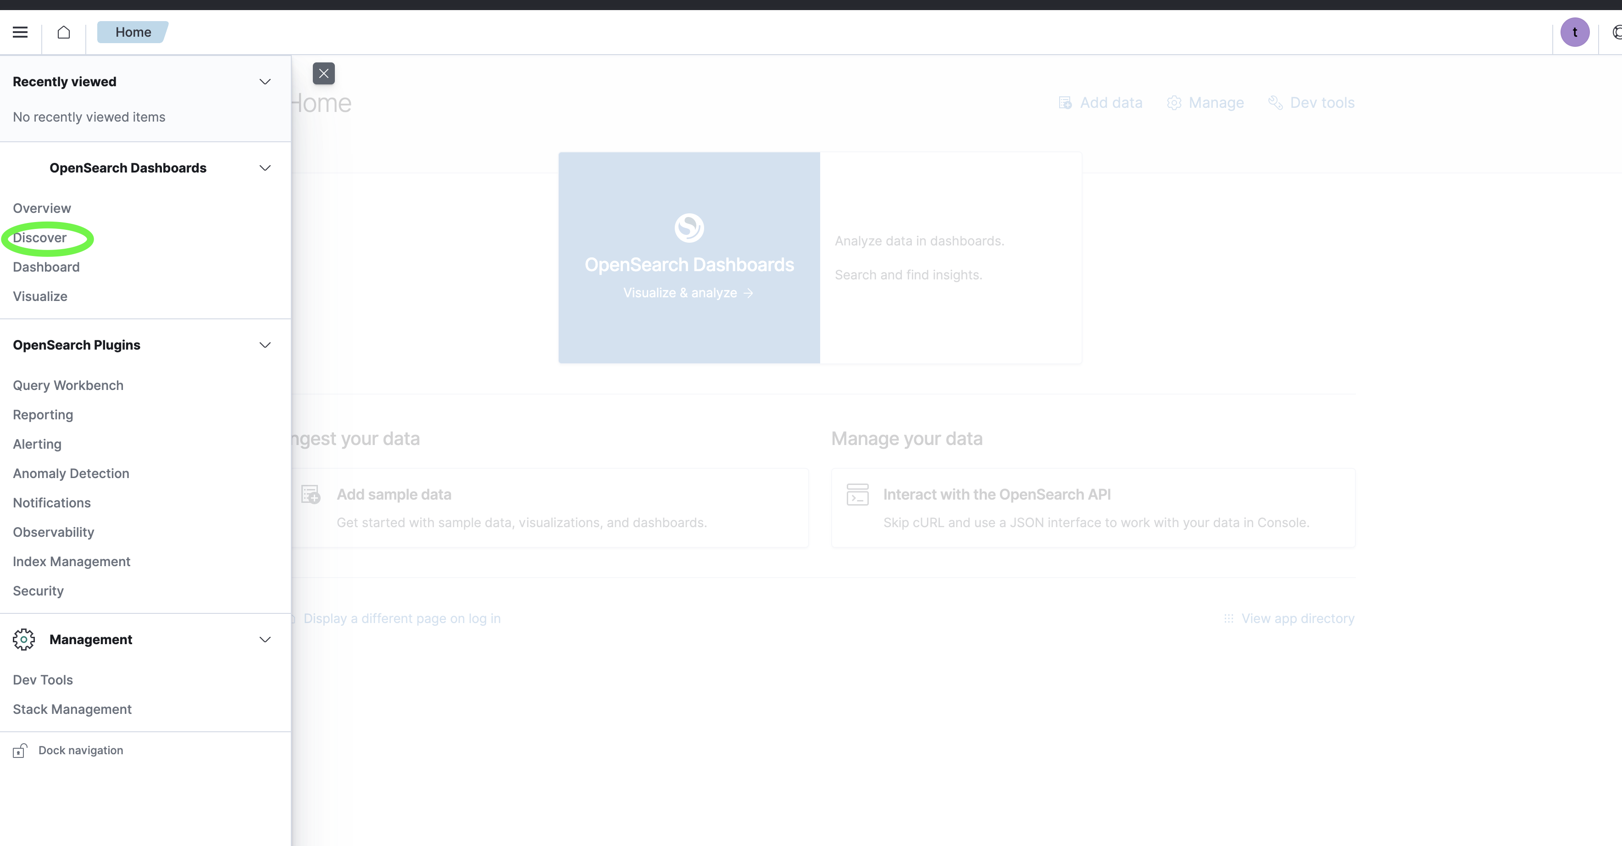
Task: Collapse the Management section chevron
Action: pyautogui.click(x=265, y=640)
